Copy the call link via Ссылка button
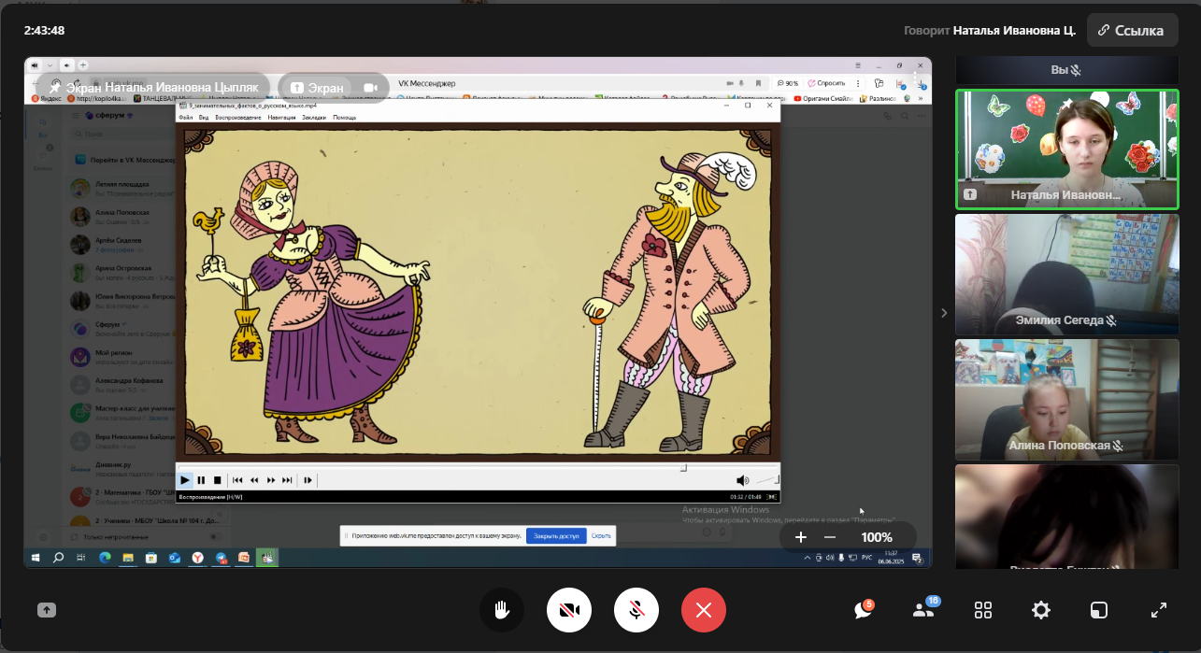Screen dimensions: 1201x653 tap(1132, 30)
